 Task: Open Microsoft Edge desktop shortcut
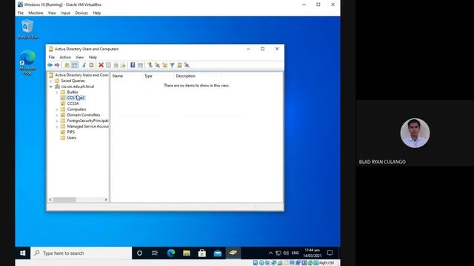[x=27, y=63]
